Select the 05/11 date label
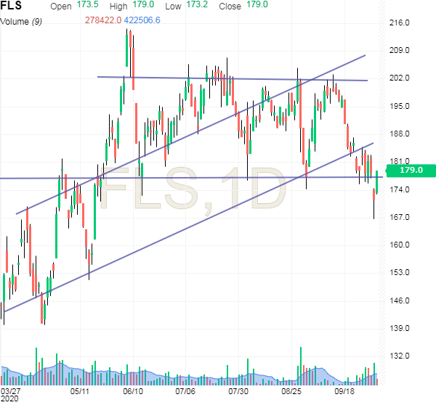The height and width of the screenshot is (405, 436). click(79, 390)
